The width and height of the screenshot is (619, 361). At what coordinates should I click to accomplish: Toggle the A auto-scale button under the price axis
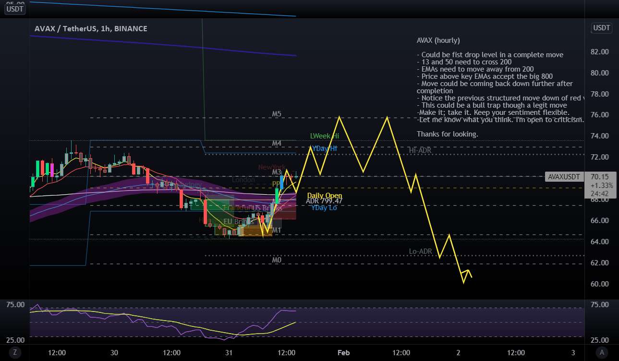pos(601,352)
